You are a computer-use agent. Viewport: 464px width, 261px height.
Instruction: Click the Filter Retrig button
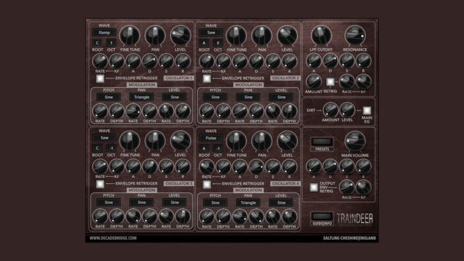tap(330, 82)
